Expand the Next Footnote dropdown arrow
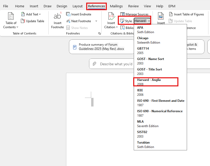The width and height of the screenshot is (210, 166). coord(96,21)
